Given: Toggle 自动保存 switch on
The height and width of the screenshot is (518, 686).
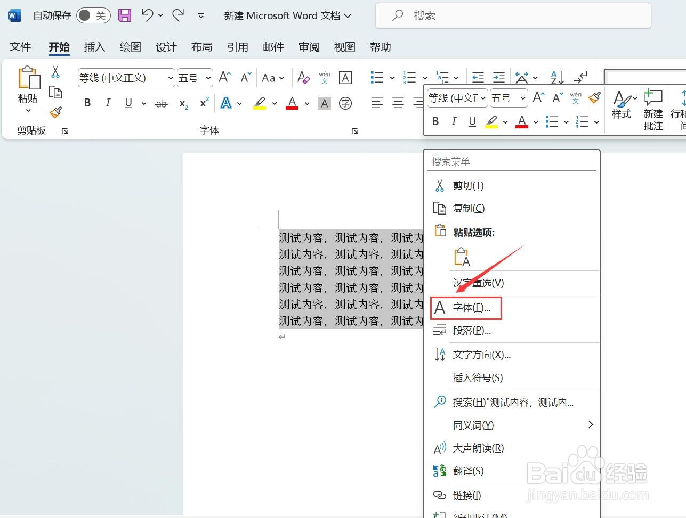Looking at the screenshot, I should pyautogui.click(x=93, y=15).
